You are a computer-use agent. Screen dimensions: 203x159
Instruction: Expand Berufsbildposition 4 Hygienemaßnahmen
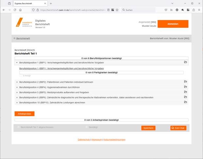click(17, 87)
